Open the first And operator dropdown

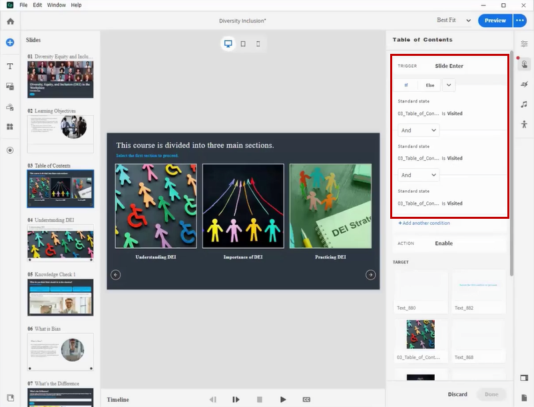(x=419, y=130)
